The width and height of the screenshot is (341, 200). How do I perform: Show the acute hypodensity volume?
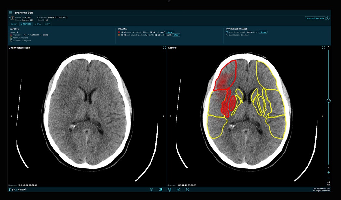(x=170, y=32)
